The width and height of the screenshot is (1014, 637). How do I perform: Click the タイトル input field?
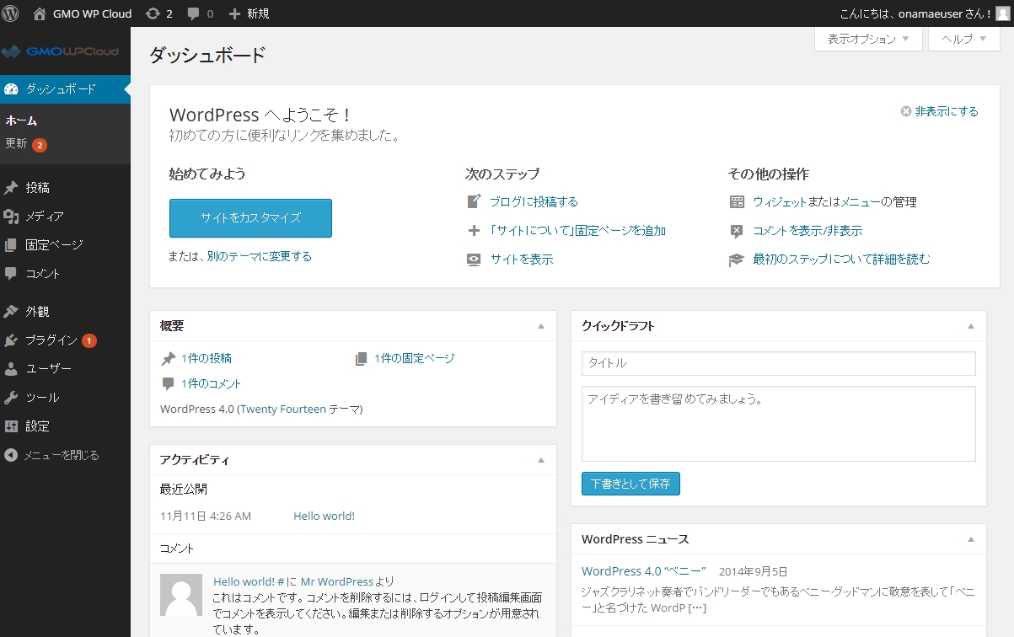[x=779, y=363]
